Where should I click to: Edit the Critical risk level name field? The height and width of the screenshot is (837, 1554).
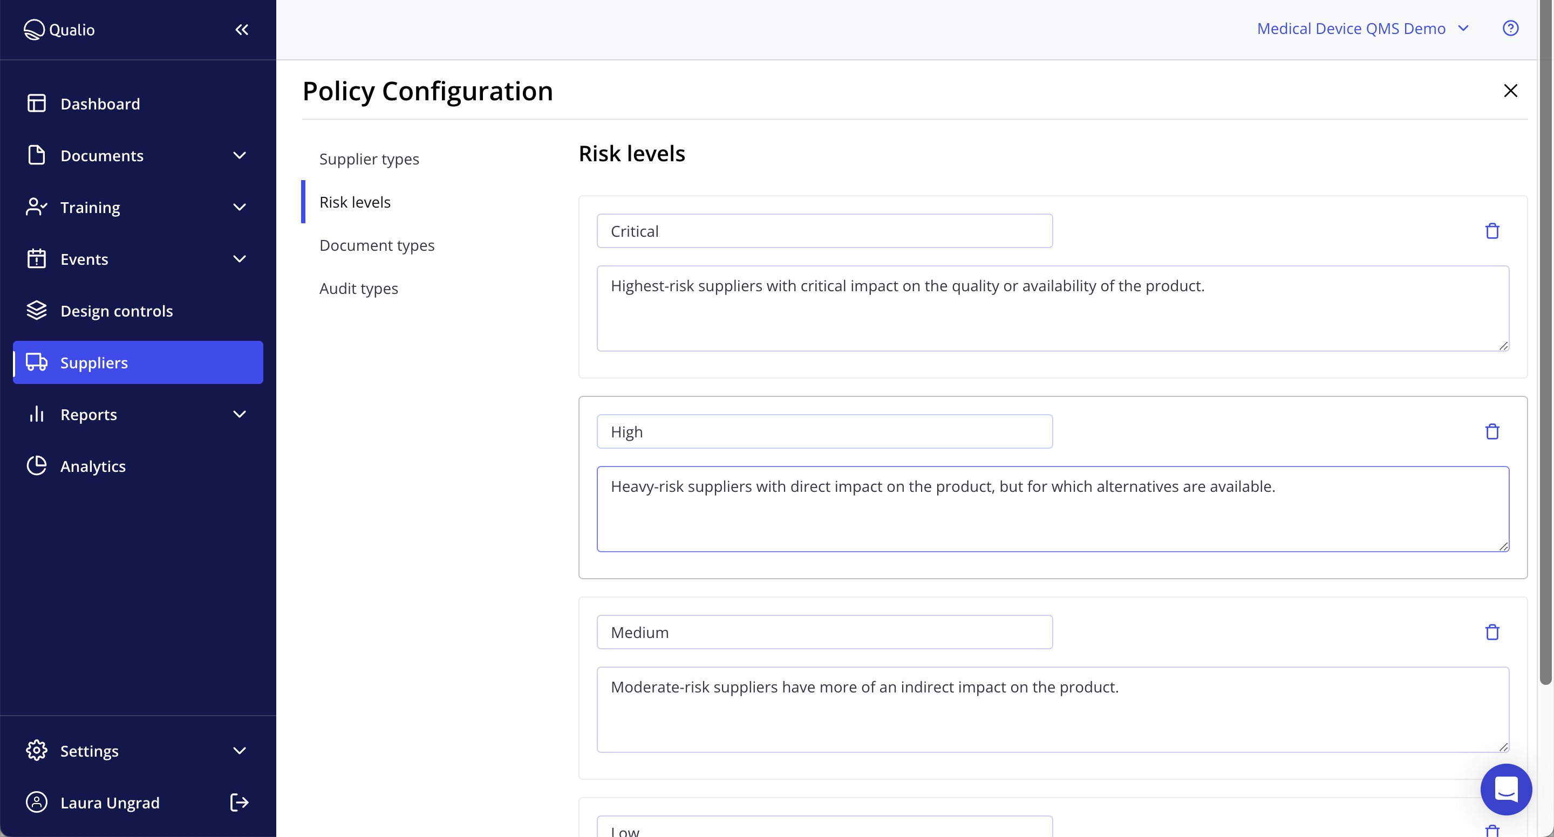(x=824, y=230)
